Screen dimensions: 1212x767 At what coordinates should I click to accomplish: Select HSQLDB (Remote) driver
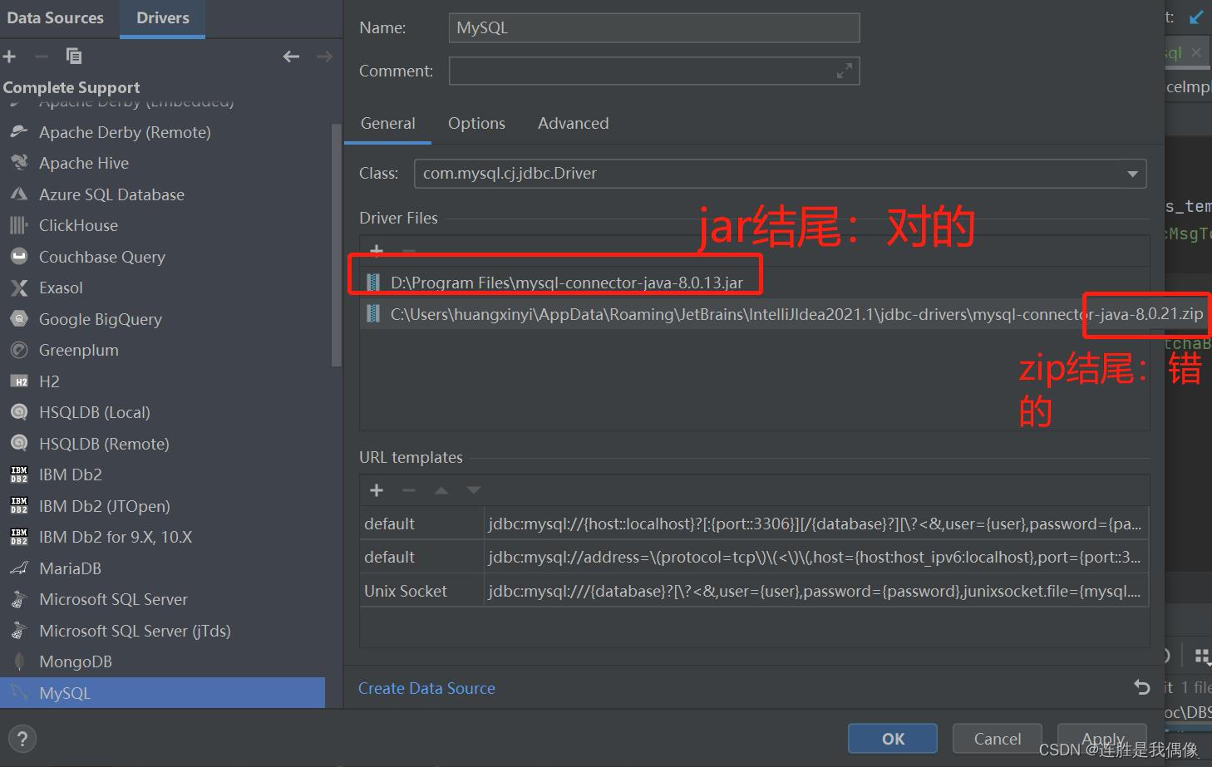[x=163, y=444]
